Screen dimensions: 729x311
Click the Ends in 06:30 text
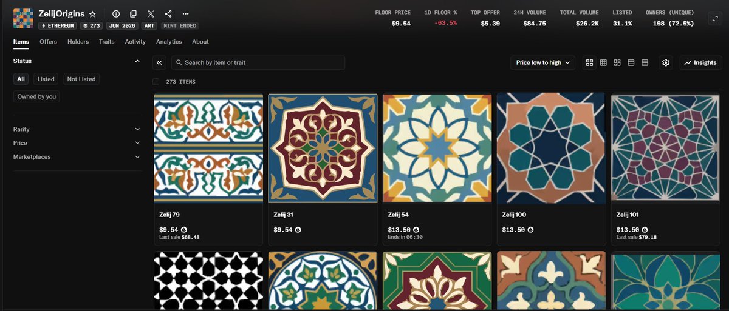pyautogui.click(x=405, y=237)
